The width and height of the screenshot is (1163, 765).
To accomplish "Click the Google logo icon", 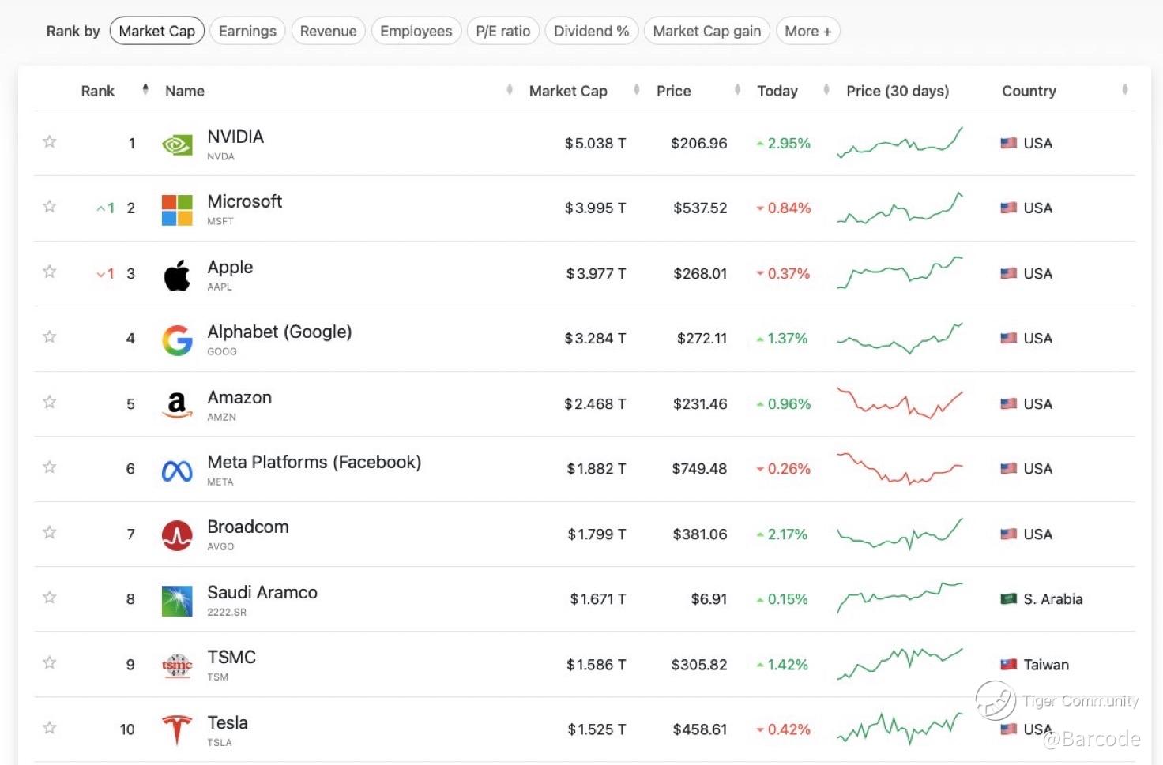I will pyautogui.click(x=177, y=340).
